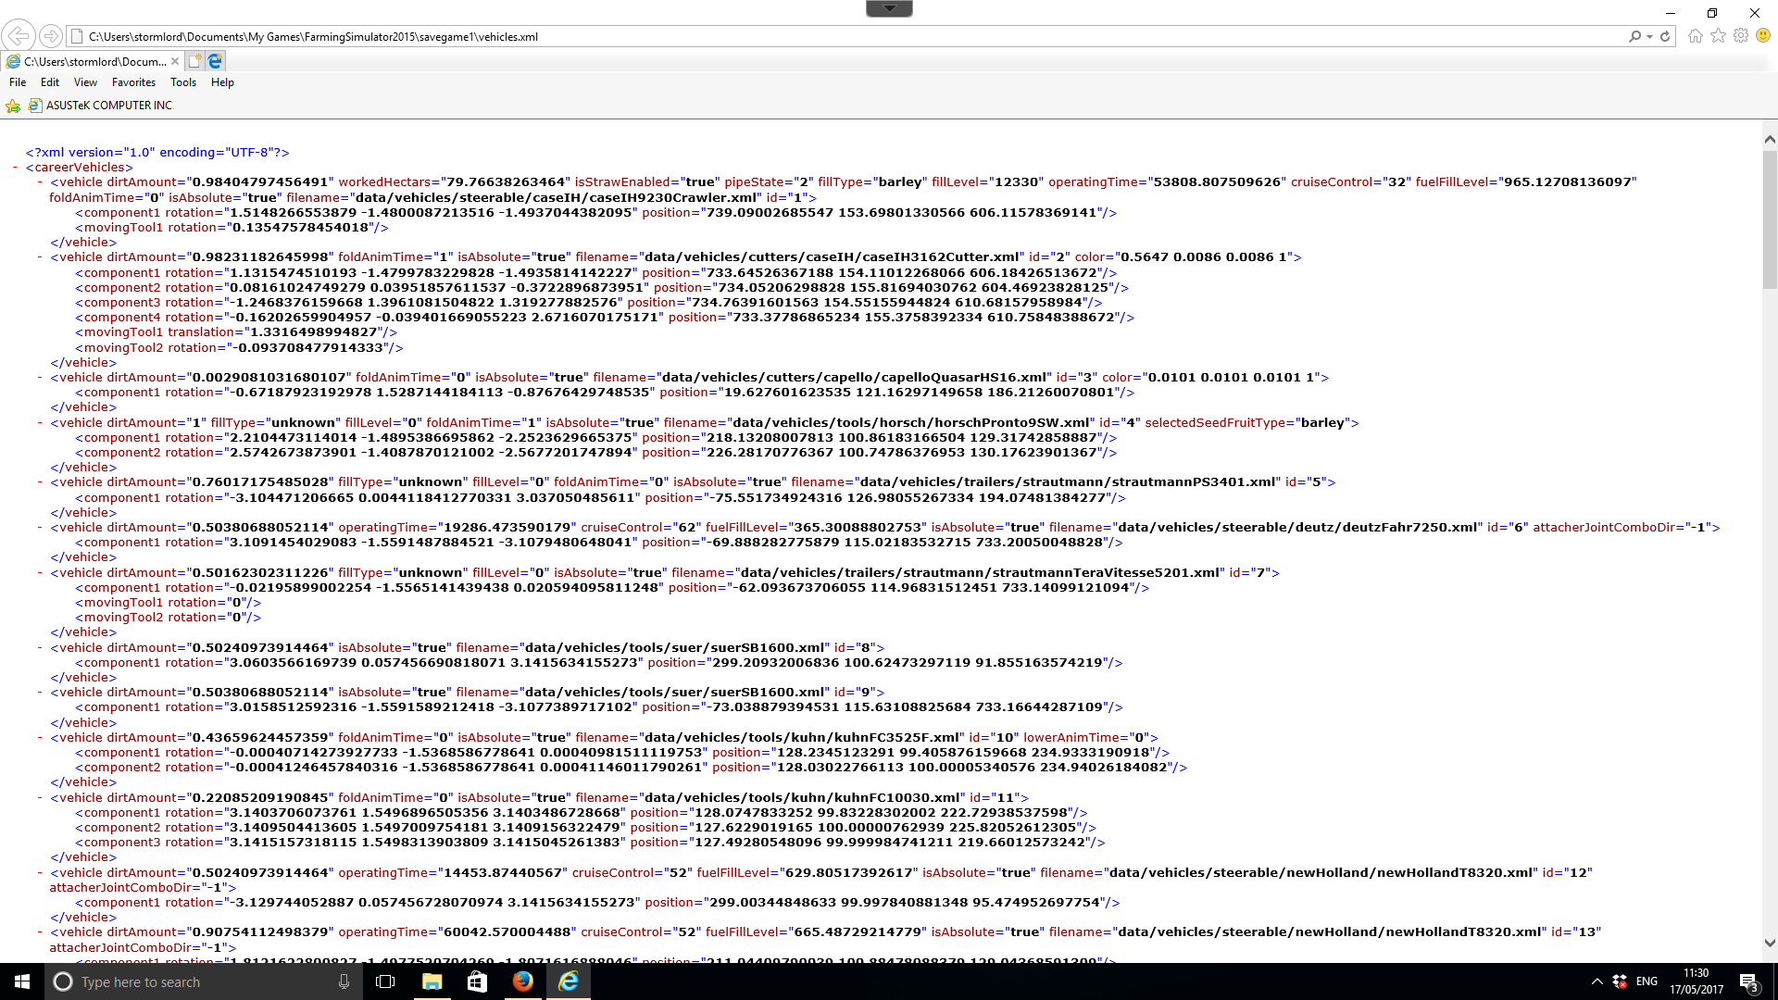Click the fillType value "barley" in vehicle 1
Viewport: 1778px width, 1000px height.
[900, 182]
